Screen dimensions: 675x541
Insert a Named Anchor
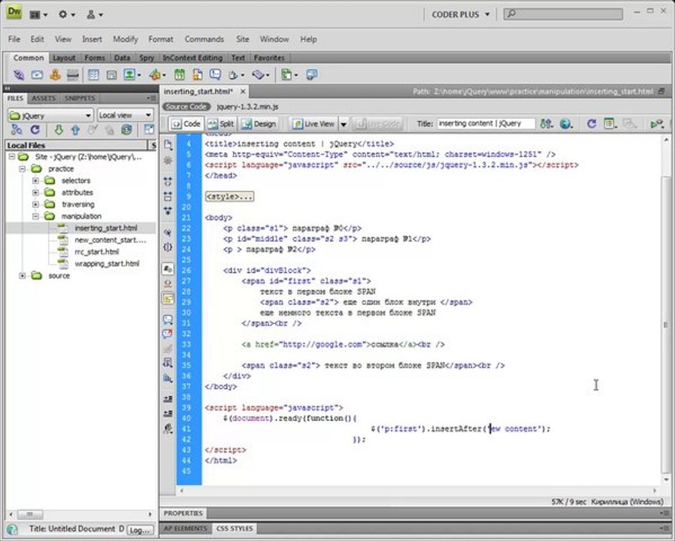click(x=55, y=75)
